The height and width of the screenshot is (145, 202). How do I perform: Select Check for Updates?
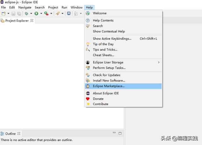pos(123,75)
